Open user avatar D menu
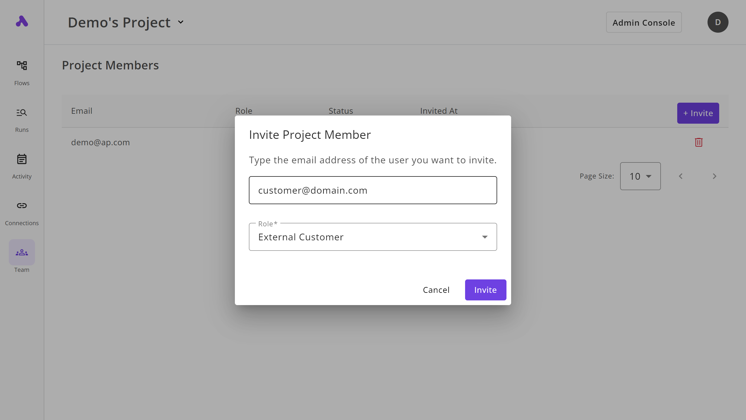This screenshot has width=746, height=420. (x=718, y=22)
